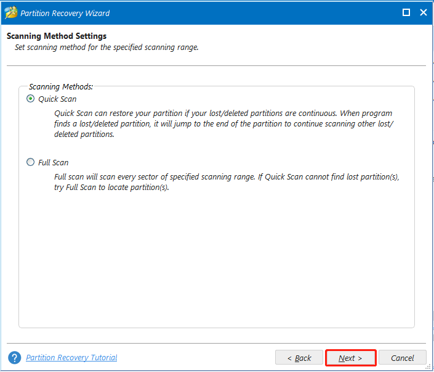Click the 'Scanning Method Settings' heading
Screen dimensions: 434x372
click(57, 36)
